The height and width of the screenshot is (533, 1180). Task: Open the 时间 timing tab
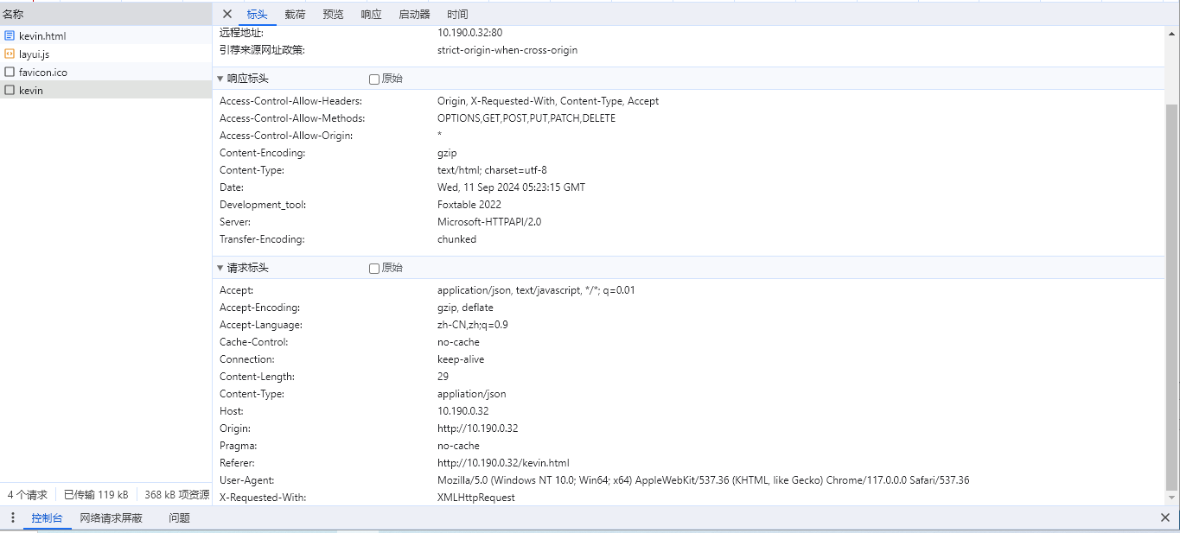click(x=457, y=15)
